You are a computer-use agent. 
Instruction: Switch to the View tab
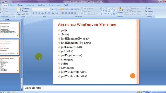(59, 5)
